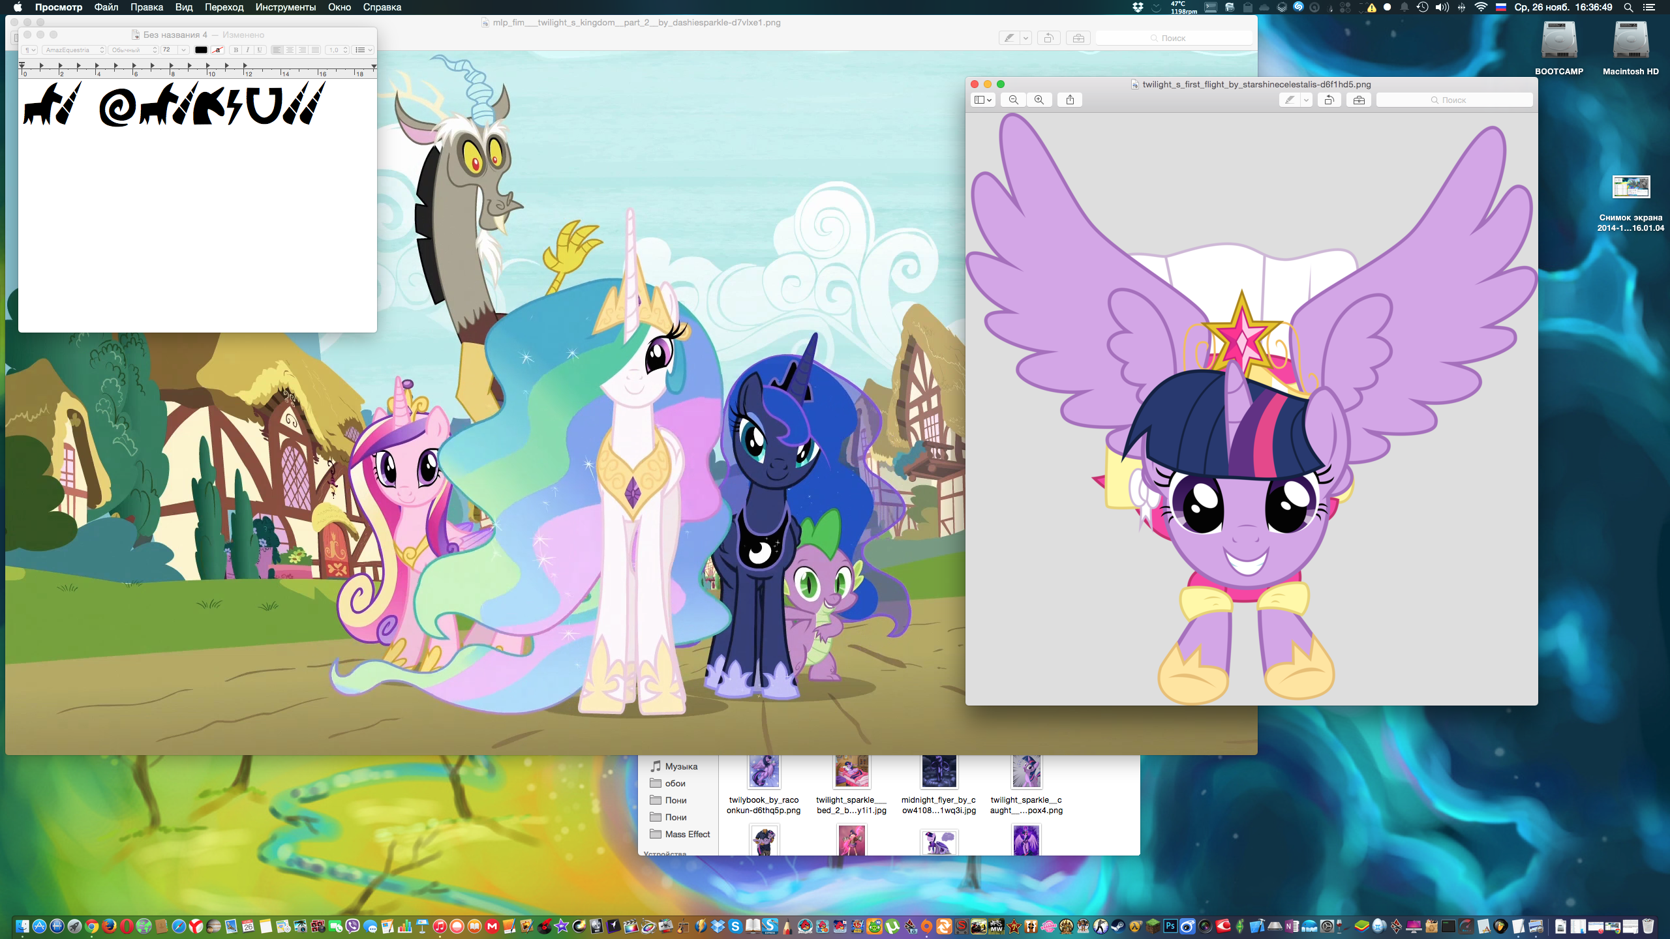This screenshot has width=1670, height=939.
Task: Set left text alignment in TextEdit
Action: tap(277, 50)
